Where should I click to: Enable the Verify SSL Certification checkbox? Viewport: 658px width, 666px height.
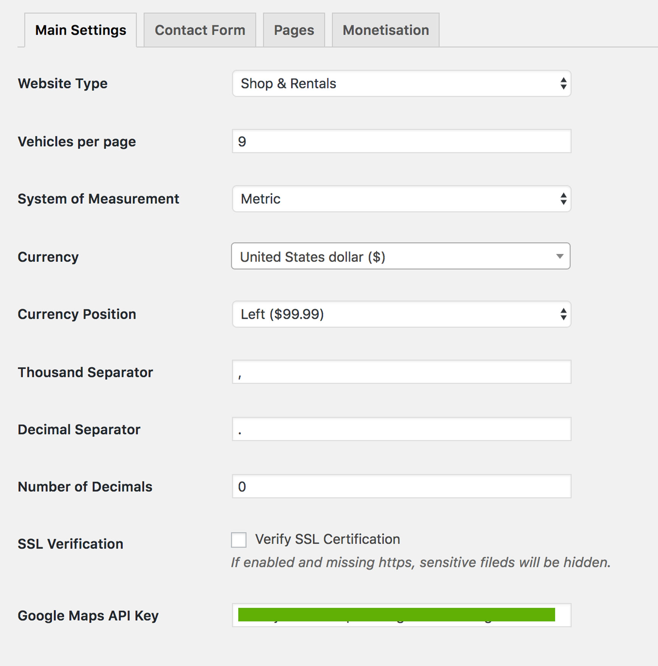click(x=239, y=540)
